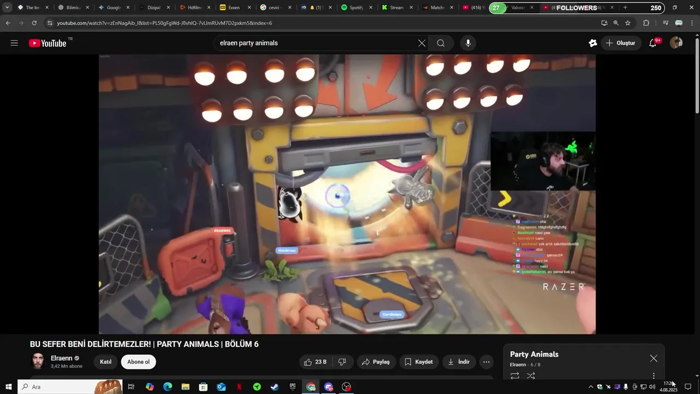
Task: Open more actions three-dot button
Action: (x=486, y=362)
